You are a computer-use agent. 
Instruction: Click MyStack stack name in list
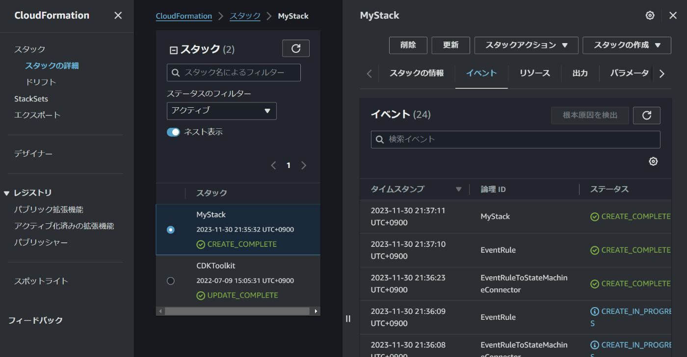pyautogui.click(x=211, y=214)
